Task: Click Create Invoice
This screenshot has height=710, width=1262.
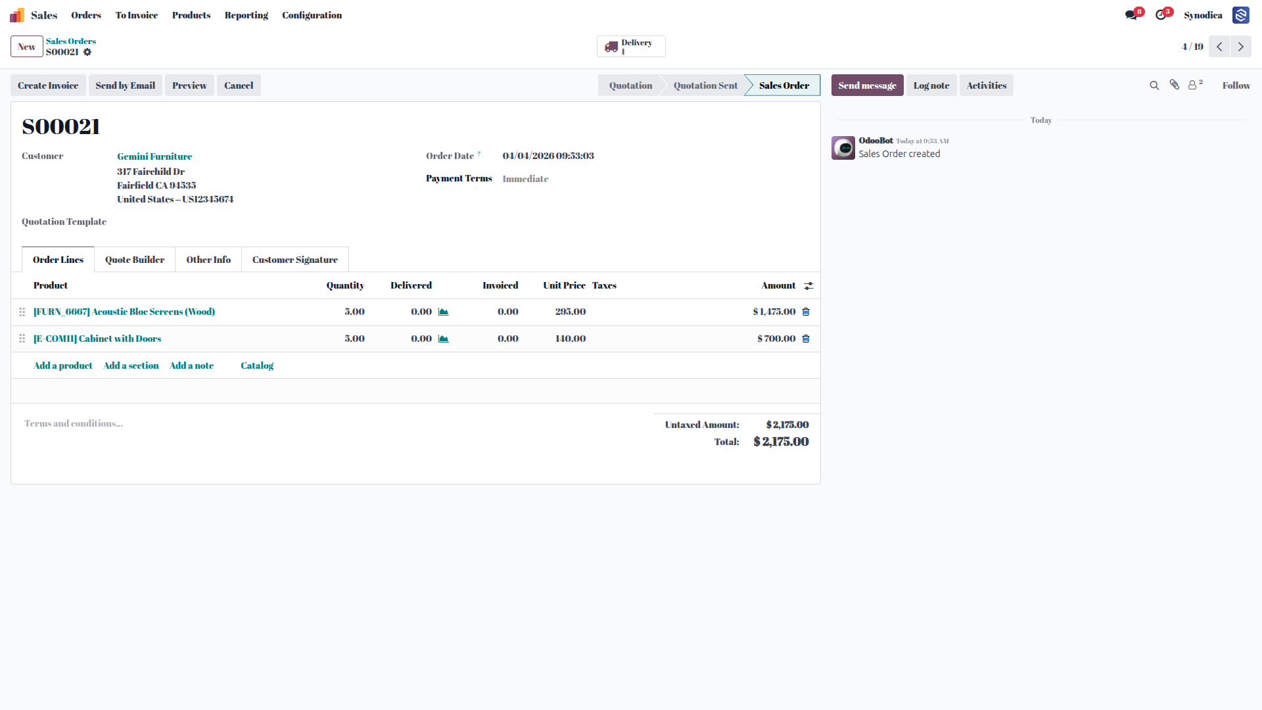Action: click(48, 85)
